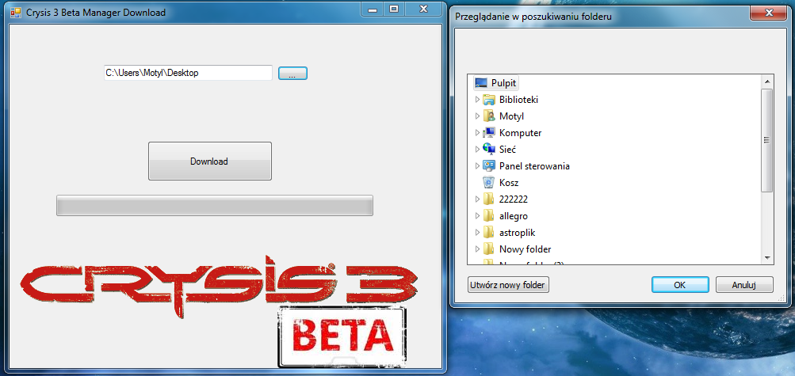
Task: Confirm folder selection with OK
Action: 680,284
